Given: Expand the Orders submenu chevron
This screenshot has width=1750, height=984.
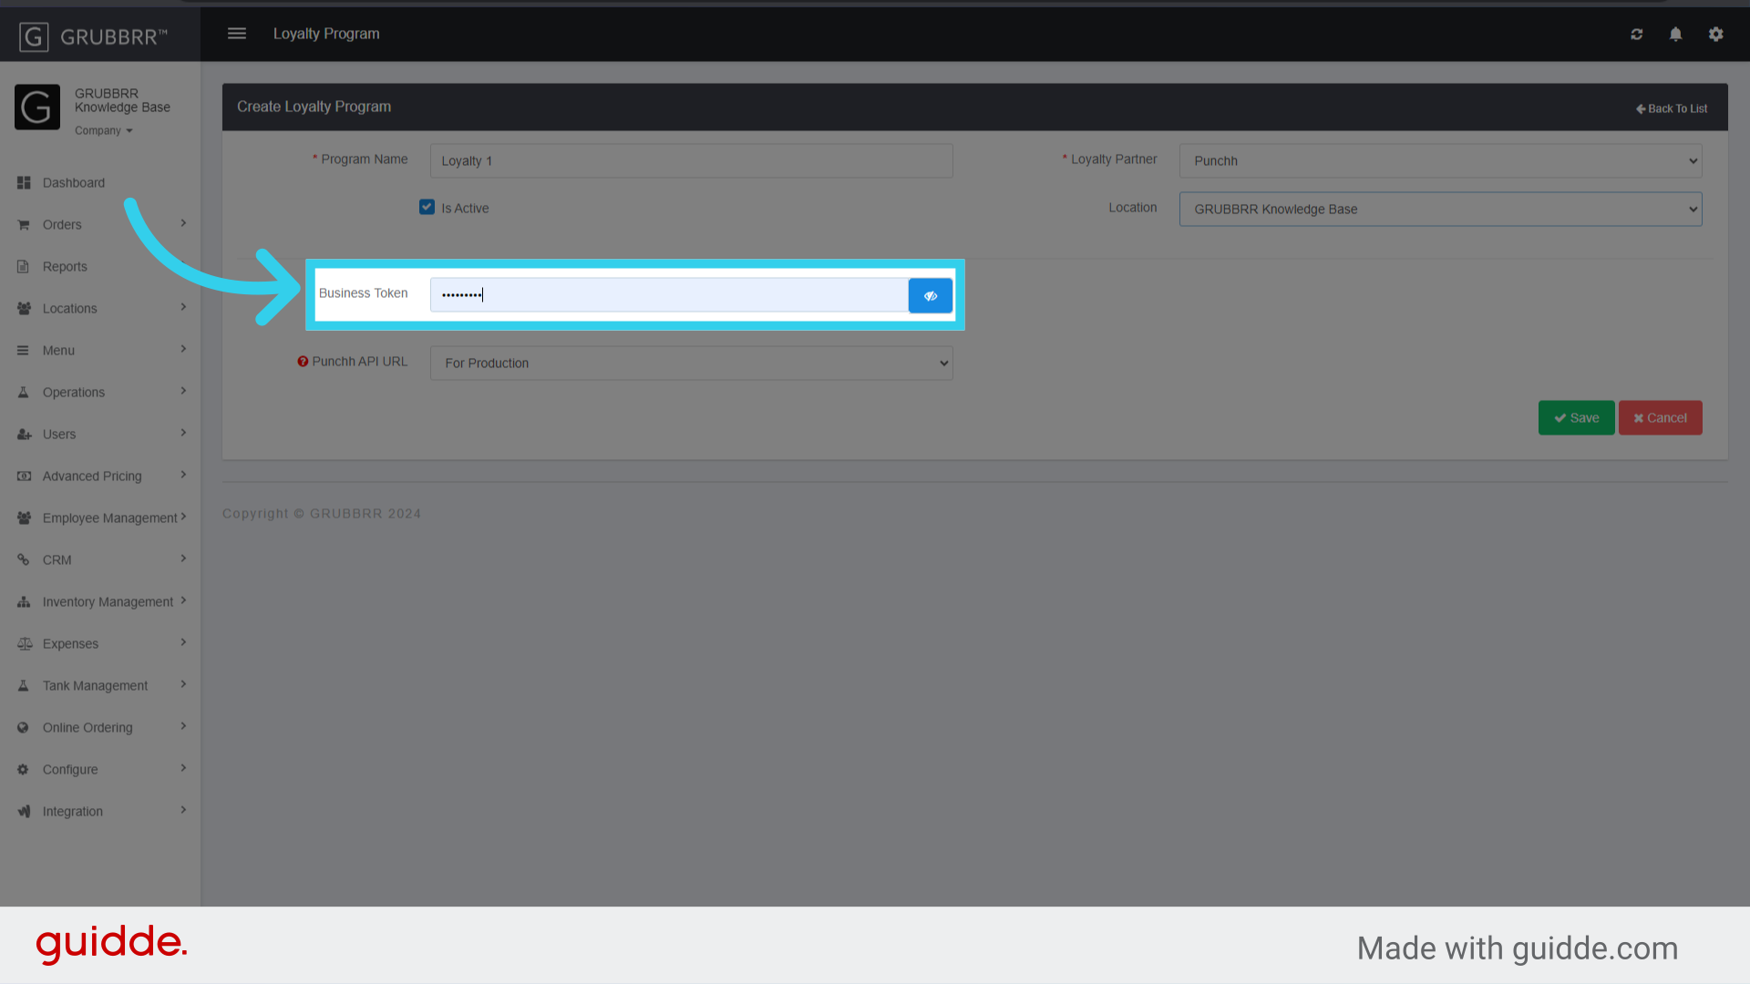Looking at the screenshot, I should click(x=183, y=223).
